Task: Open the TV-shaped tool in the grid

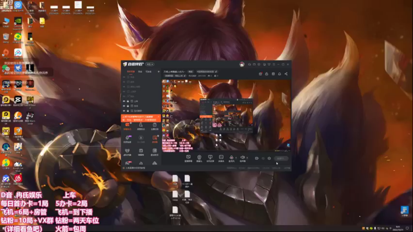Action: point(141,152)
